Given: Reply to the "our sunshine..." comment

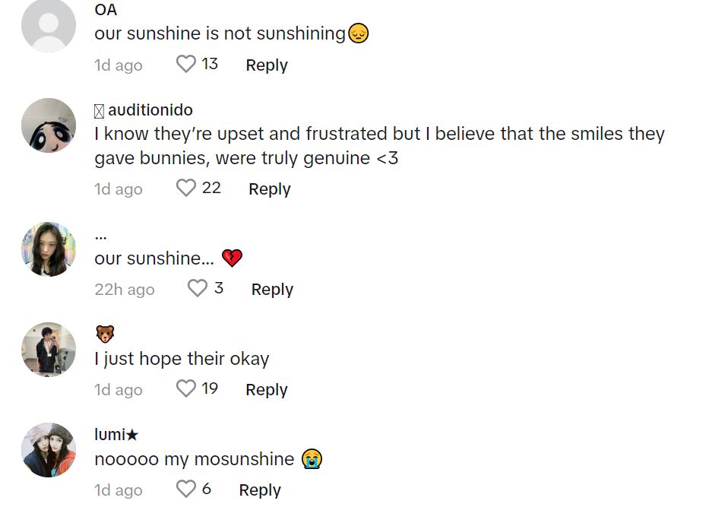Looking at the screenshot, I should pos(272,290).
